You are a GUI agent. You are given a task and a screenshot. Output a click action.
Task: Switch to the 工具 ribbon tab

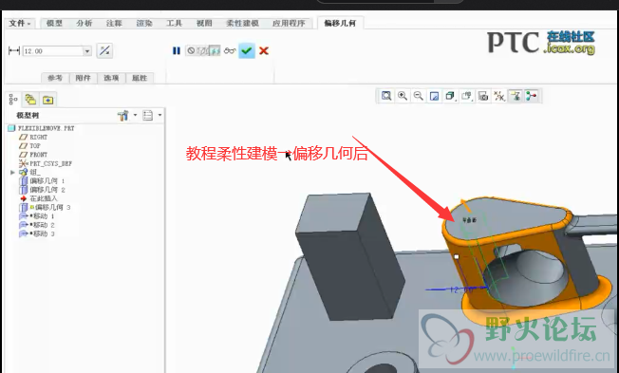pos(174,24)
